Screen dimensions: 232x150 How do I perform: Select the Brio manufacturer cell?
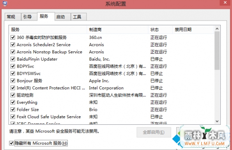(93, 110)
